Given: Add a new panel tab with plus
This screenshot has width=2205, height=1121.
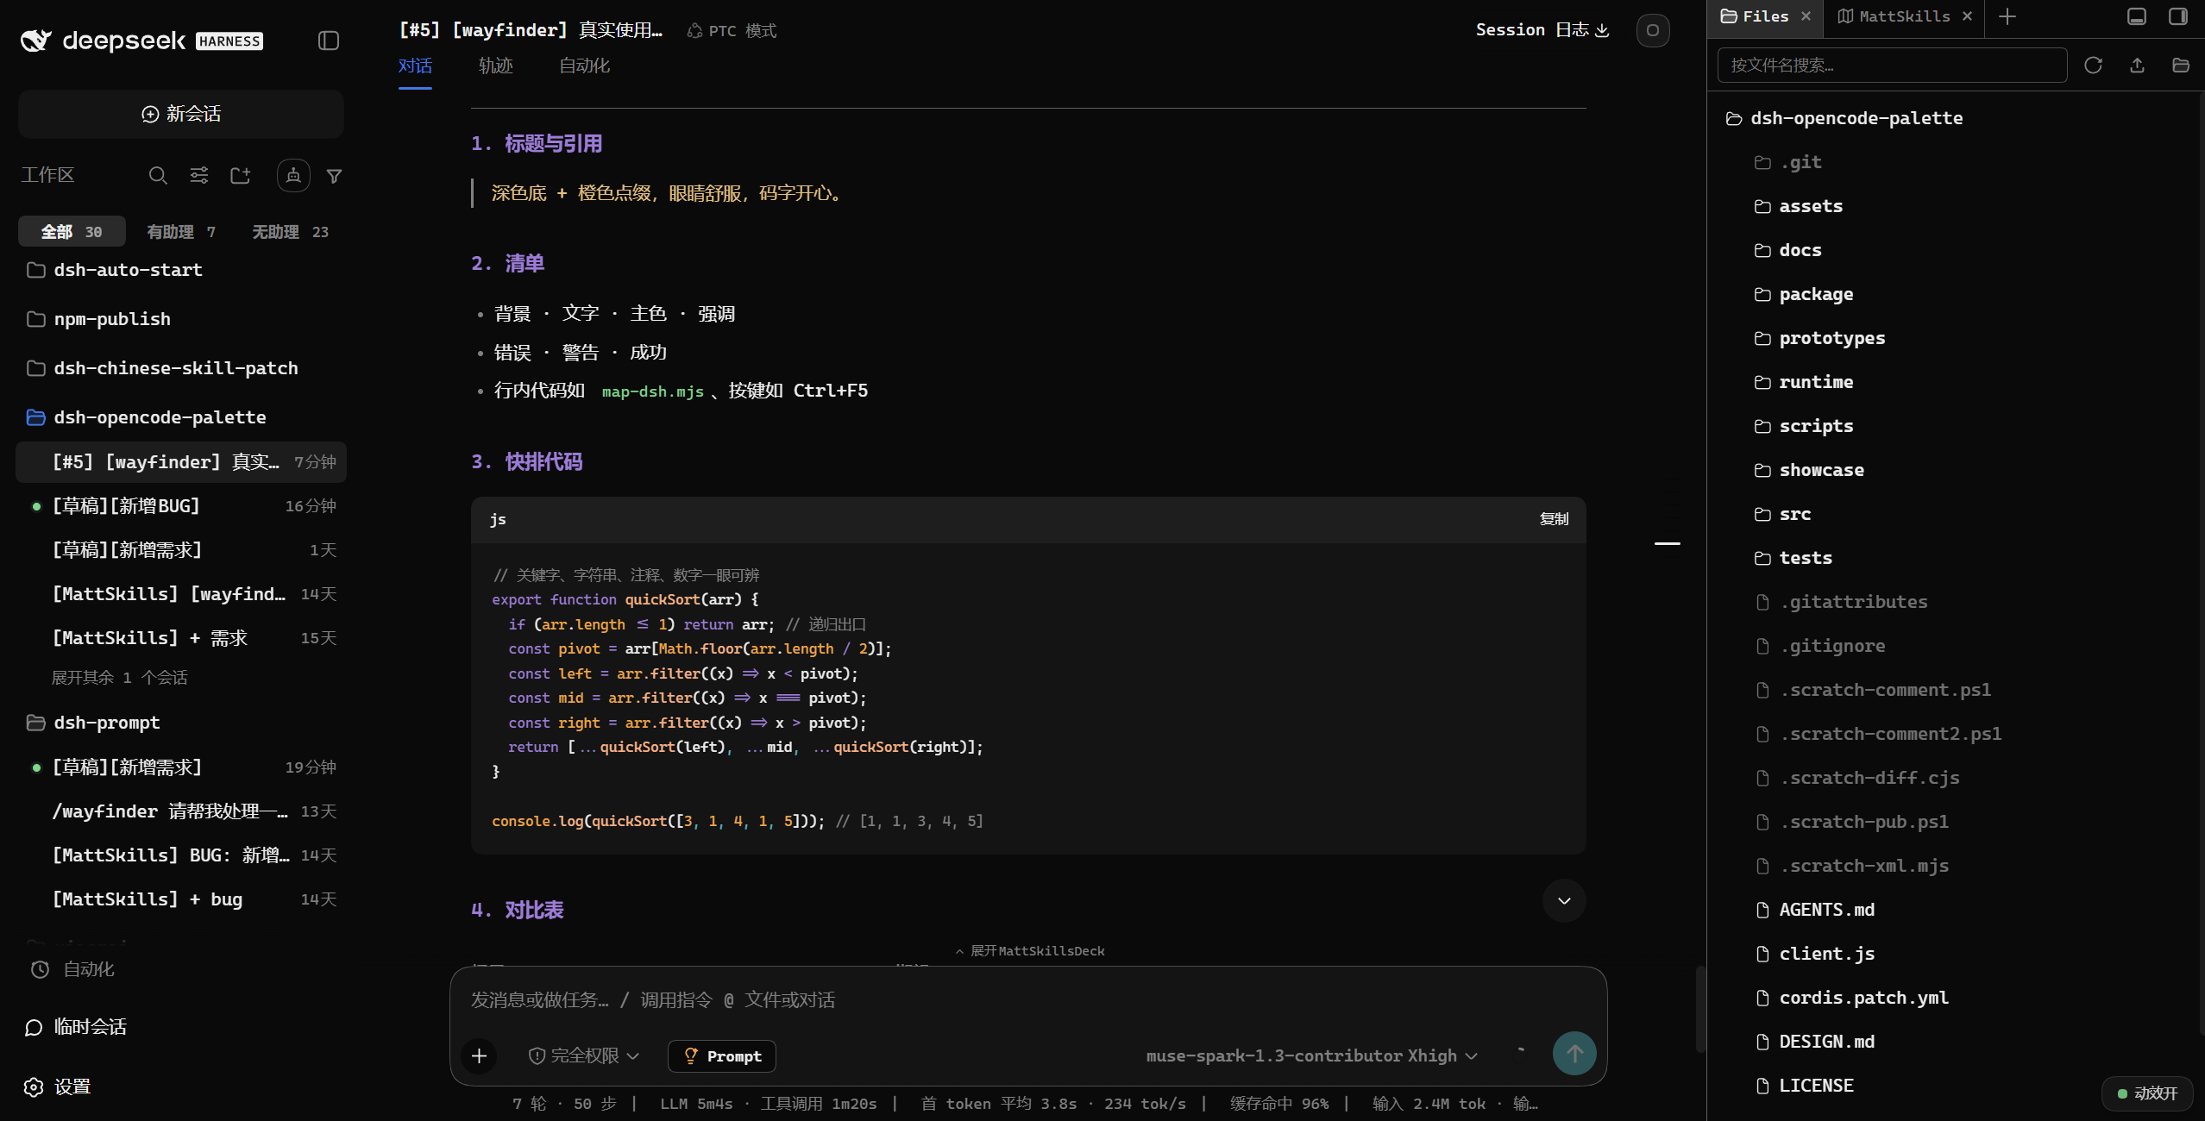Looking at the screenshot, I should tap(2007, 16).
